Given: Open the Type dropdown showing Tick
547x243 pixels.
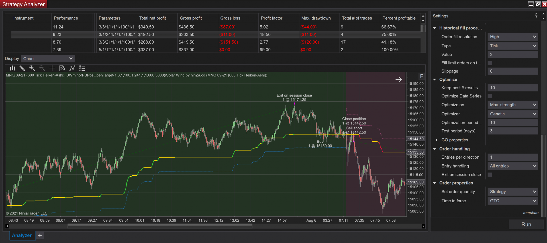Looking at the screenshot, I should [513, 46].
